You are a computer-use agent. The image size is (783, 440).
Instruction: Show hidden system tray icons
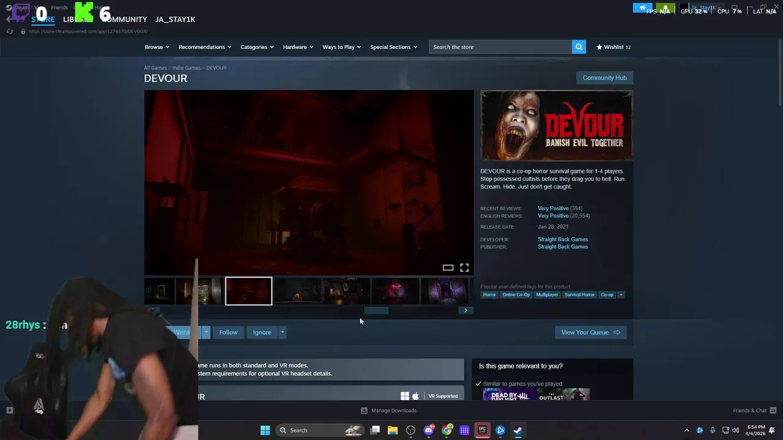[x=686, y=430]
